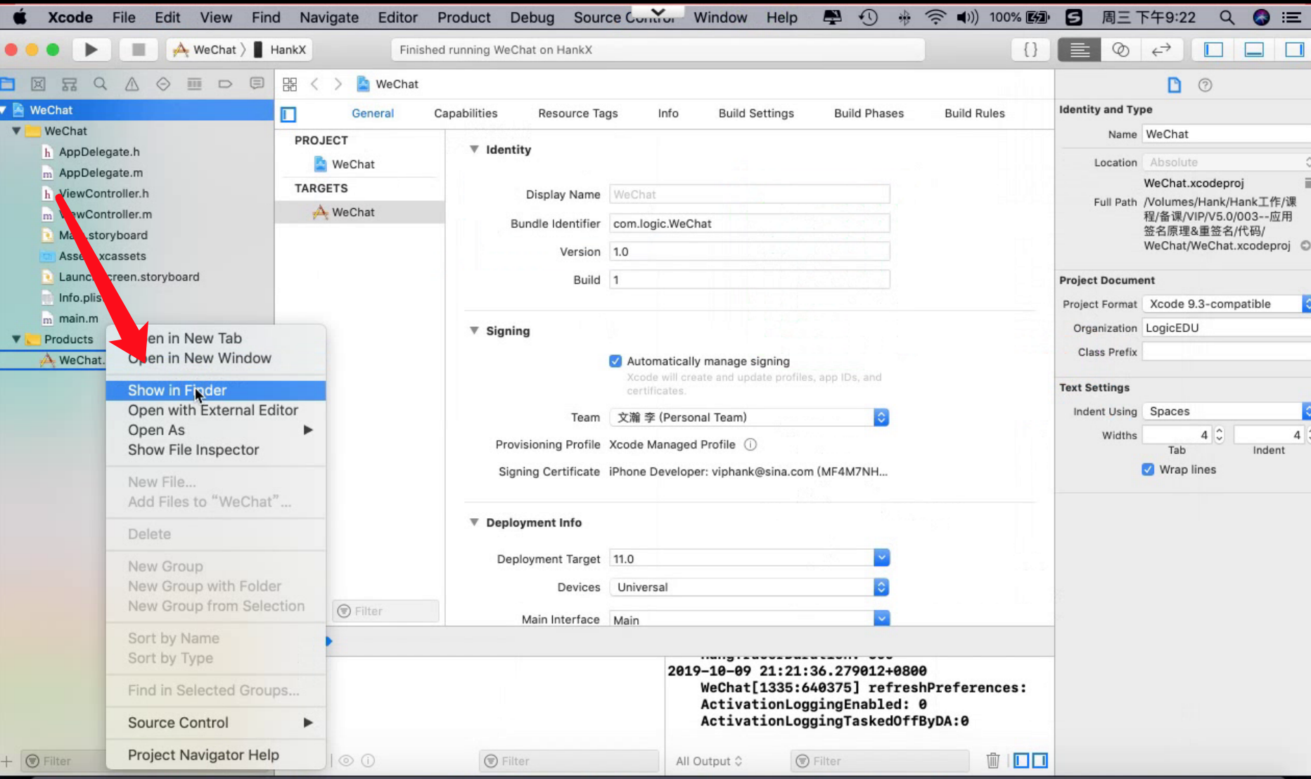This screenshot has height=779, width=1311.
Task: Open the symbol navigator icon
Action: point(69,84)
